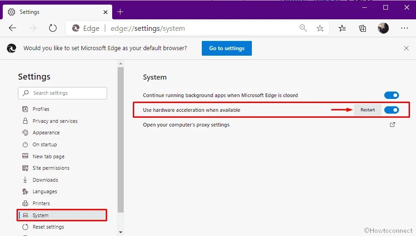Add this page to favorites star icon
The width and height of the screenshot is (416, 236).
point(320,28)
